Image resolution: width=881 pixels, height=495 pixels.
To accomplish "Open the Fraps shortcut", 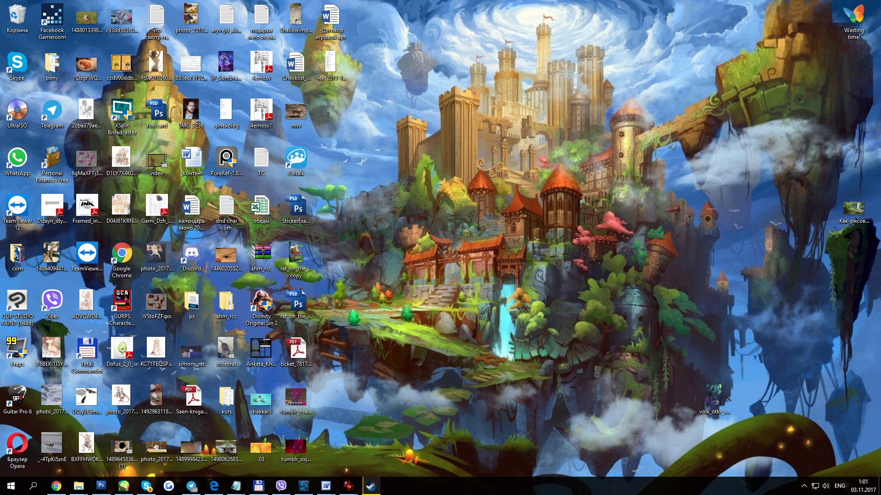I will tap(17, 353).
